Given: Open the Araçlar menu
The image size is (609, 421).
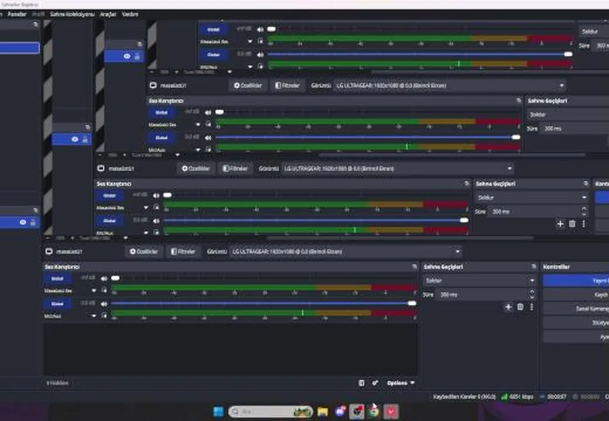Looking at the screenshot, I should tap(108, 15).
